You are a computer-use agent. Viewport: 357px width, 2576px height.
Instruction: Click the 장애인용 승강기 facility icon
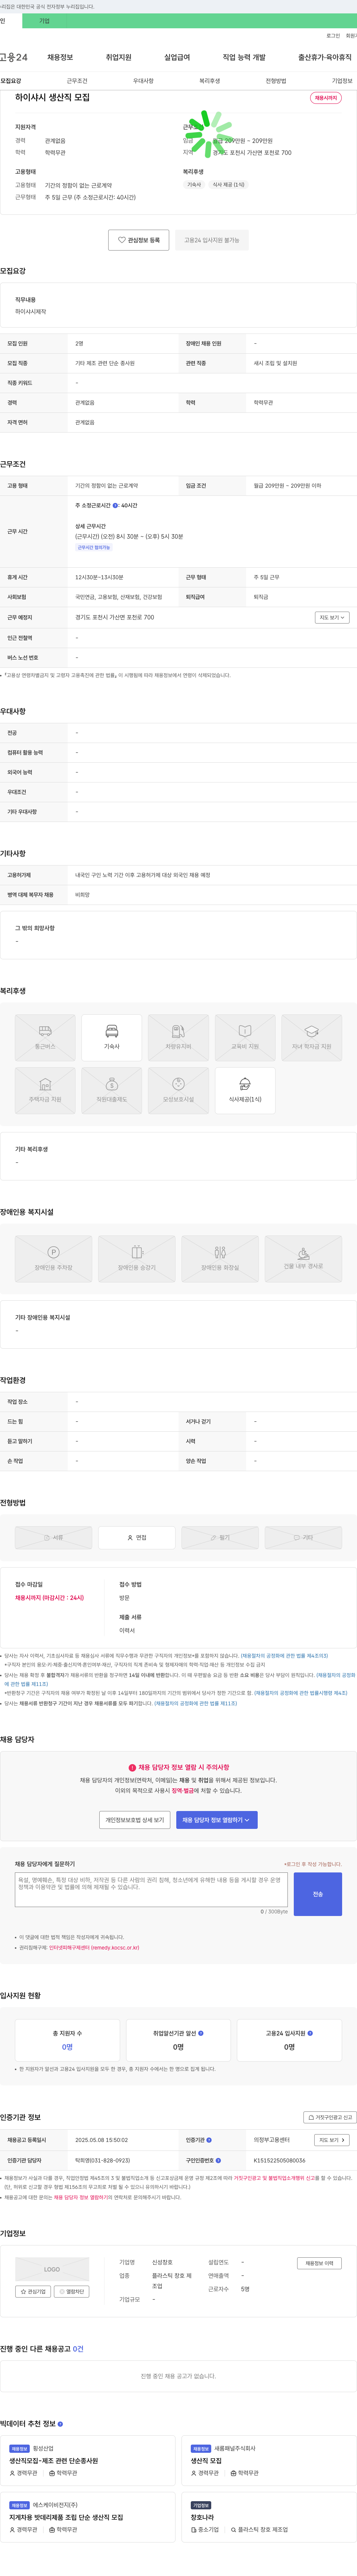pos(137,1259)
